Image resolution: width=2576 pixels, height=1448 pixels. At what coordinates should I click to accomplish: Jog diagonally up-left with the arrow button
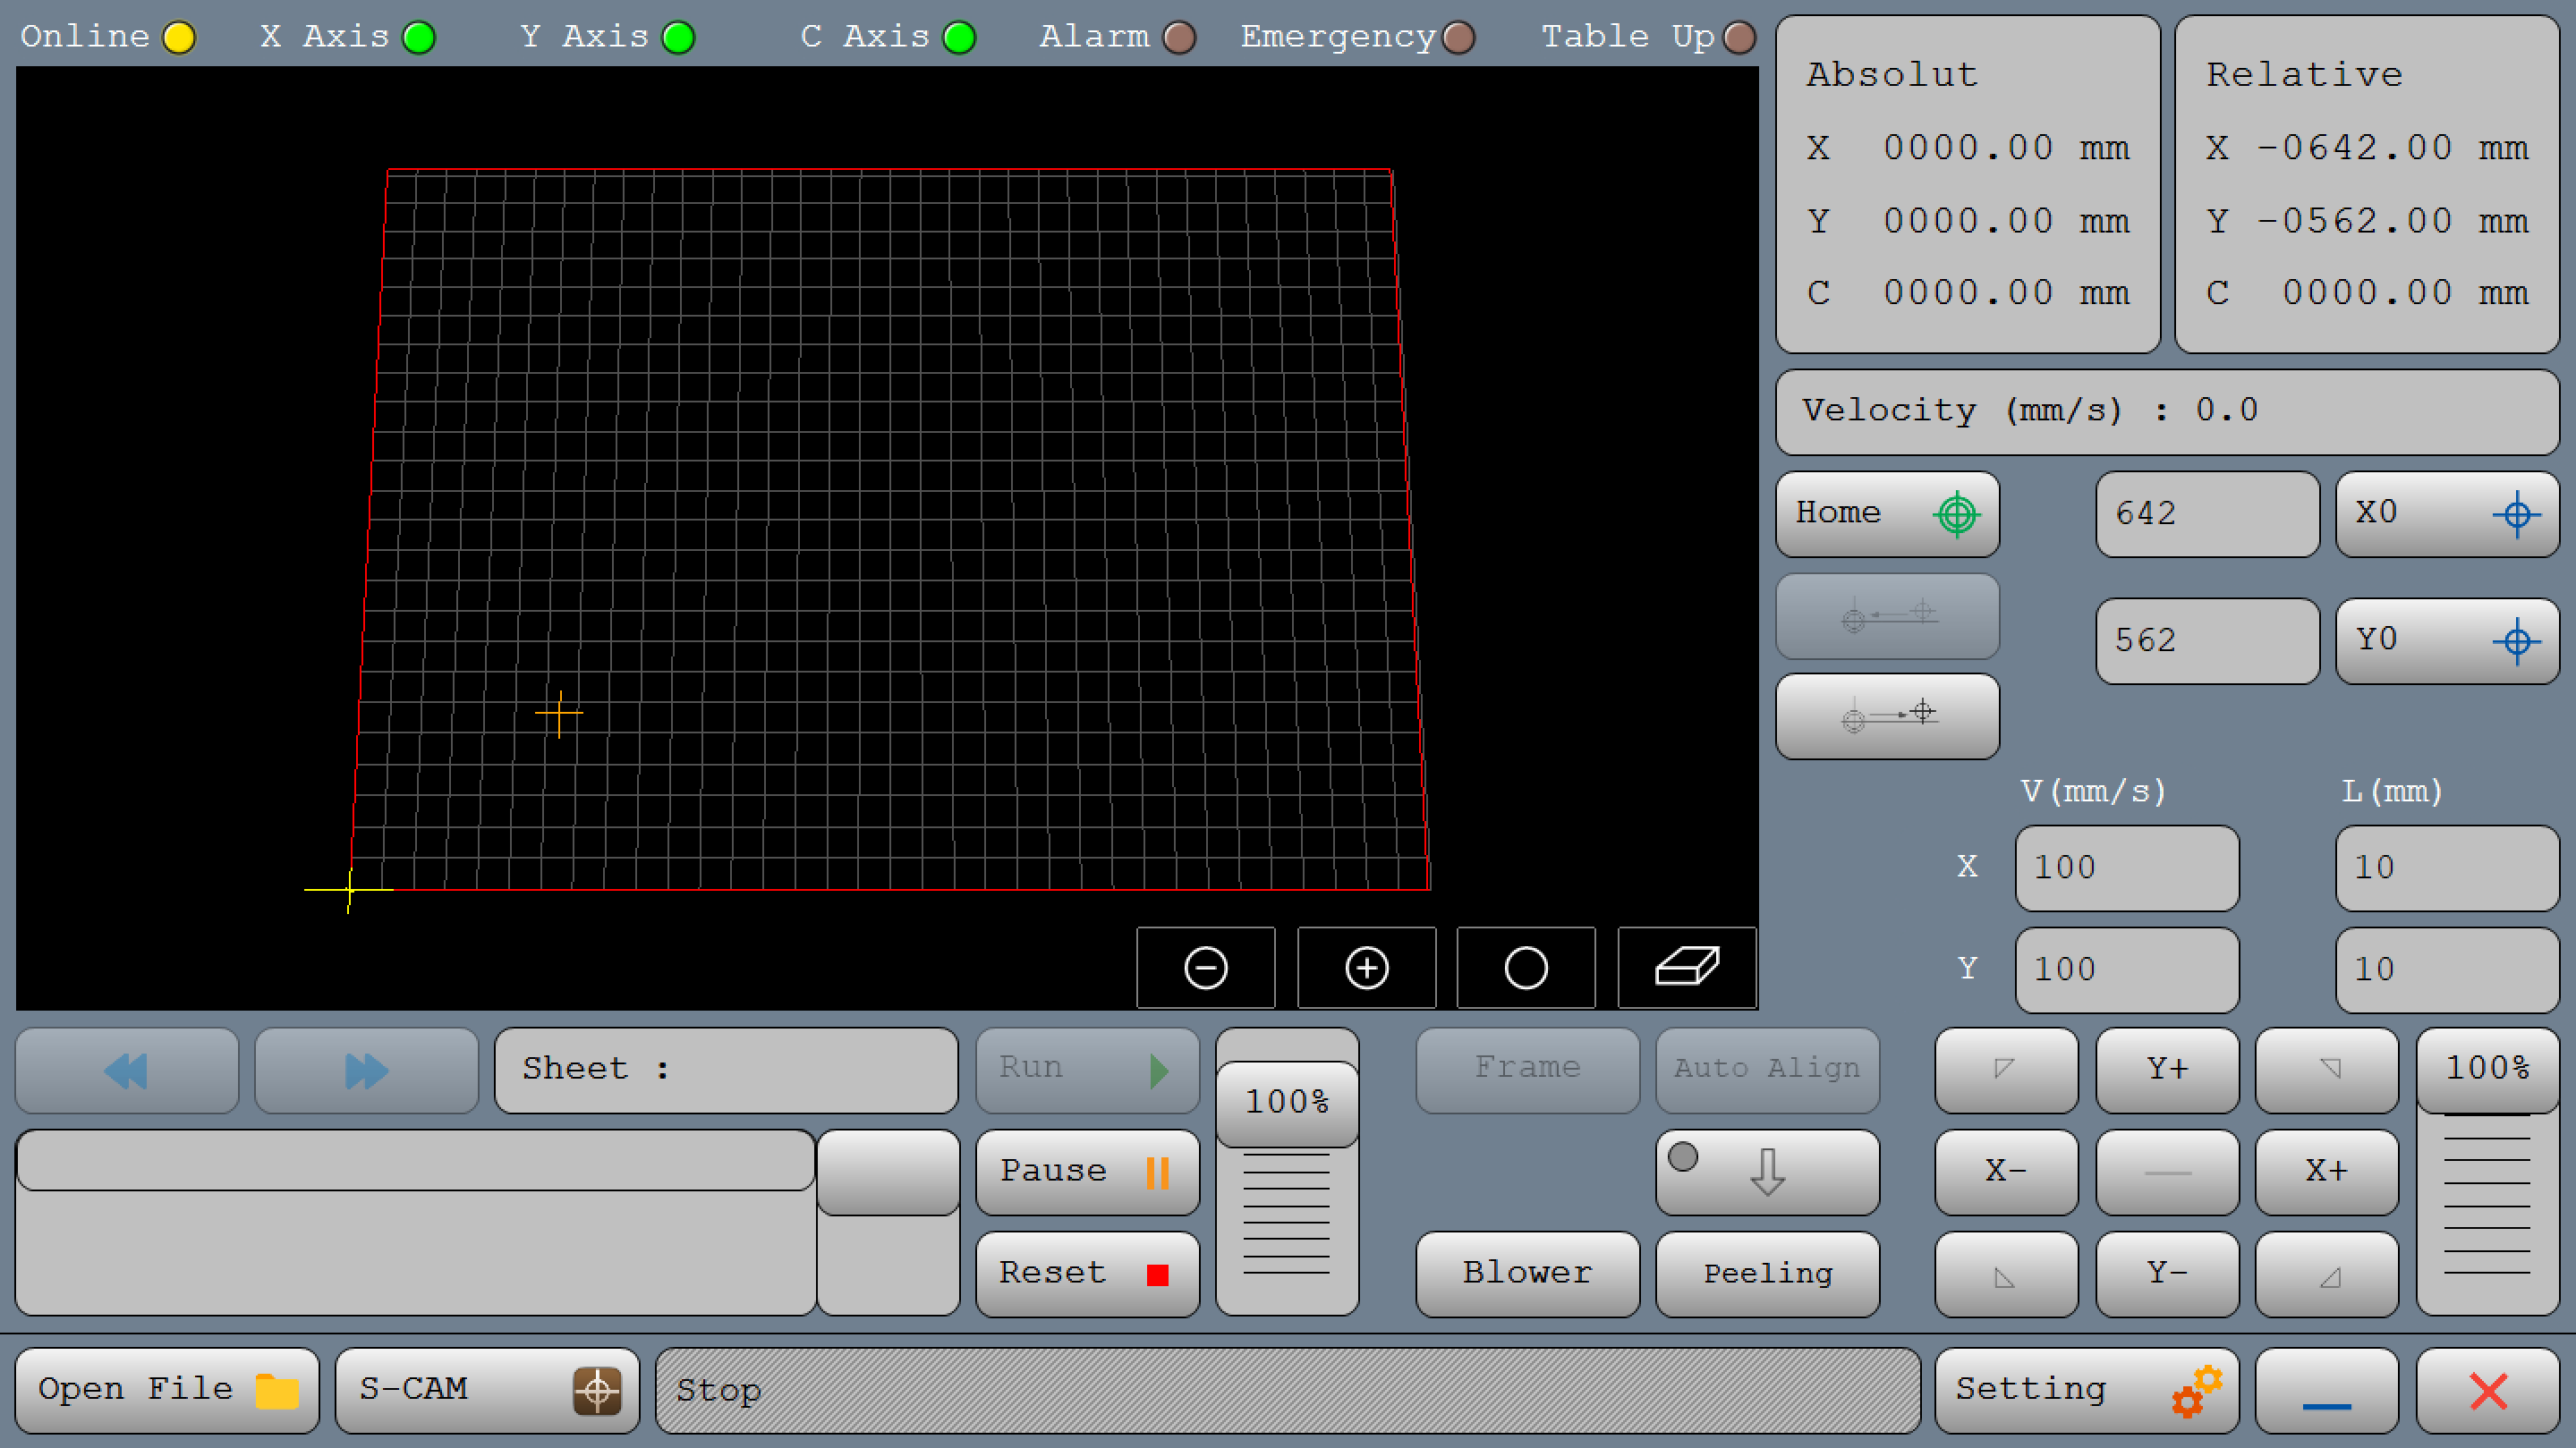pos(2005,1071)
